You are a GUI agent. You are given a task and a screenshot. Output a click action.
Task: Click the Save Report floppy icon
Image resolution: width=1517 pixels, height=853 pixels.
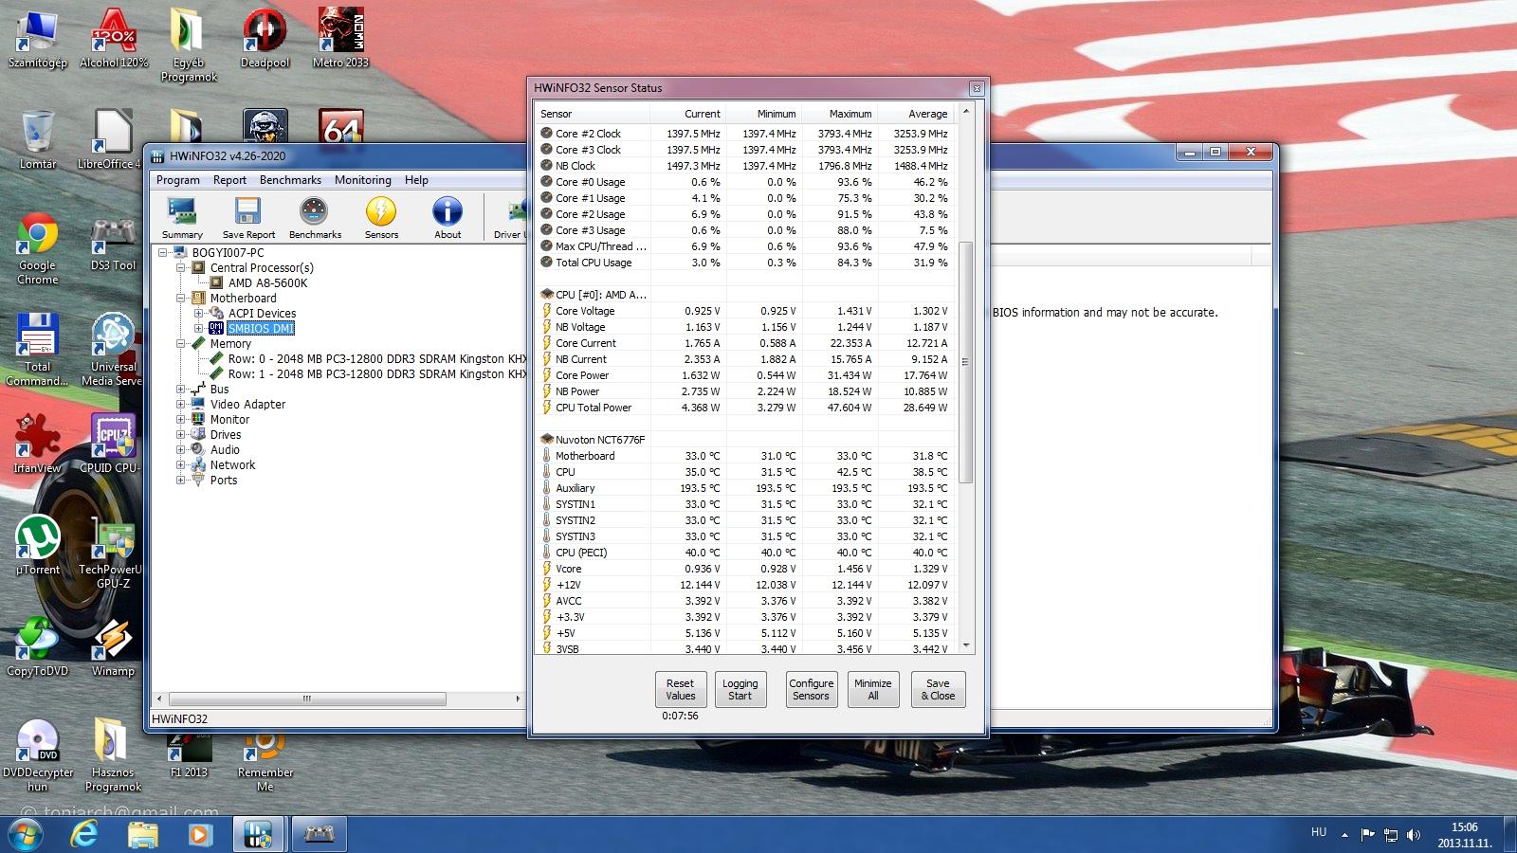(248, 218)
